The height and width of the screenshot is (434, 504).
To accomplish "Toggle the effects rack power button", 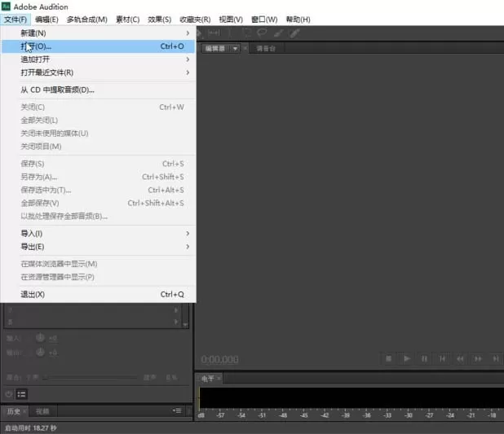I will coord(9,394).
